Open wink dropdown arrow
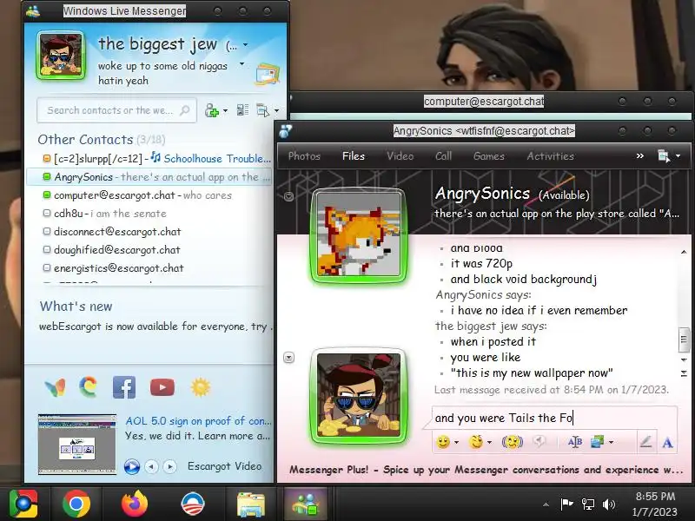 pos(489,442)
